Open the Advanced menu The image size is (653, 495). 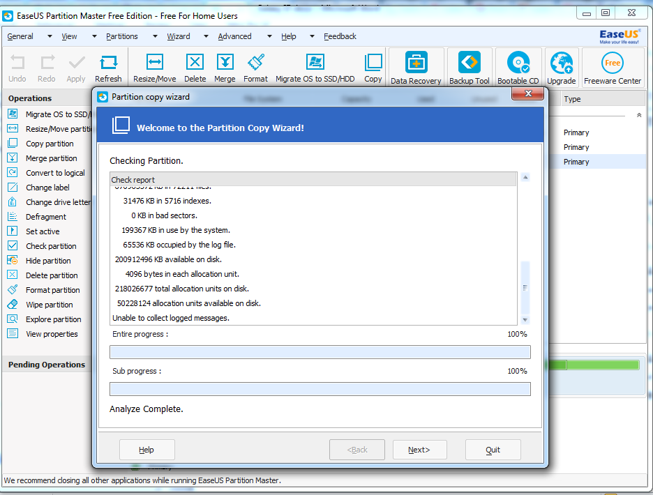coord(234,36)
